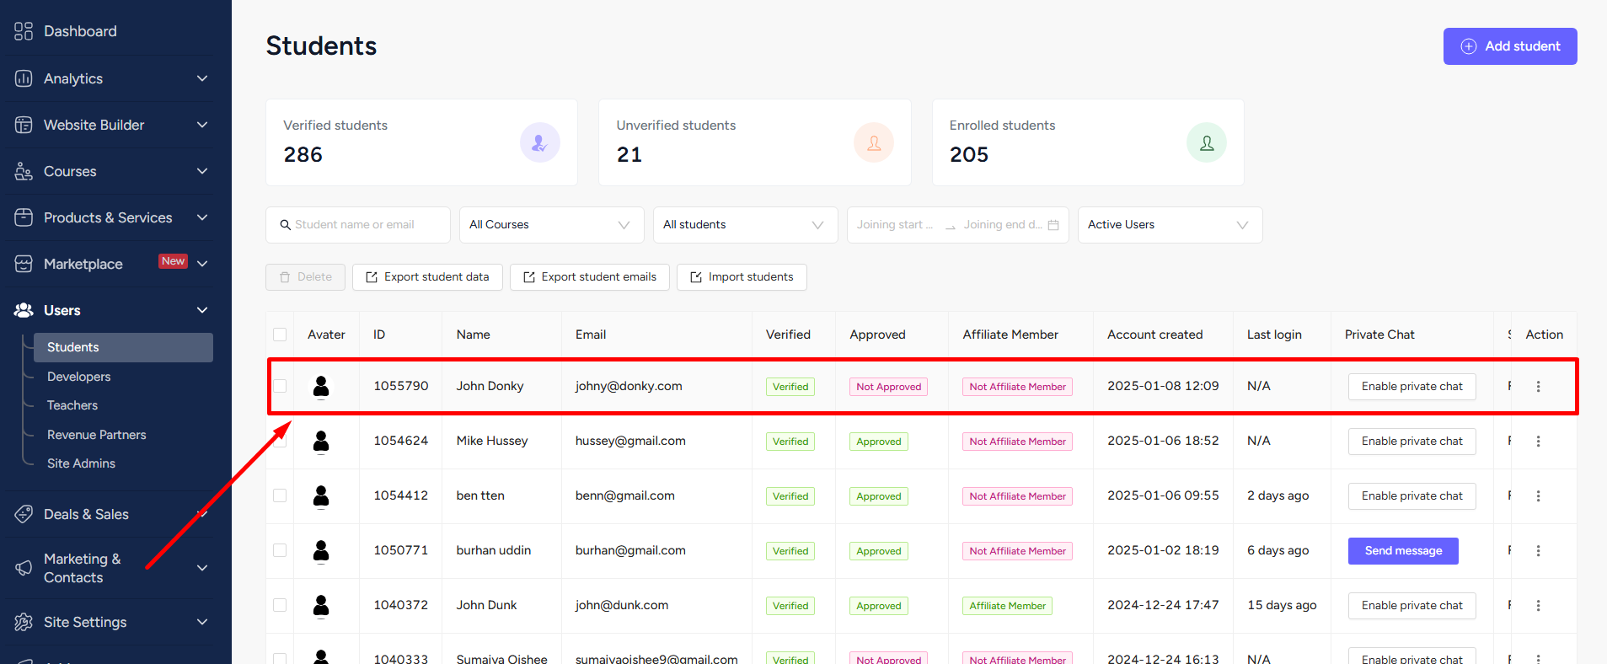Click the Analytics chart icon
Viewport: 1607px width, 664px height.
point(24,78)
